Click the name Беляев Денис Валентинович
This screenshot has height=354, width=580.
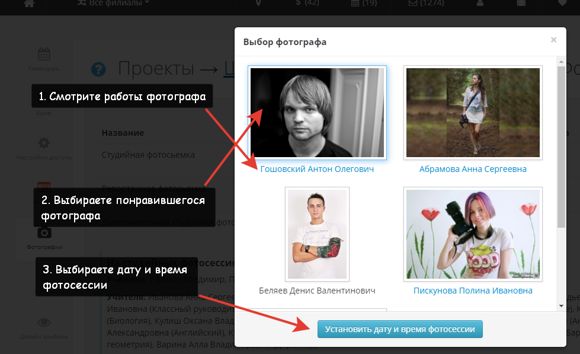tap(317, 291)
